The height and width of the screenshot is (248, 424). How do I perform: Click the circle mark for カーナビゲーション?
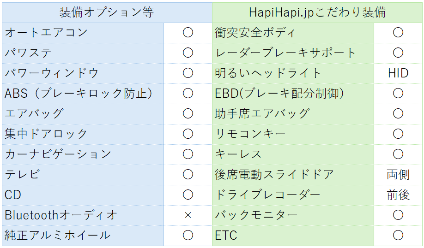(188, 154)
